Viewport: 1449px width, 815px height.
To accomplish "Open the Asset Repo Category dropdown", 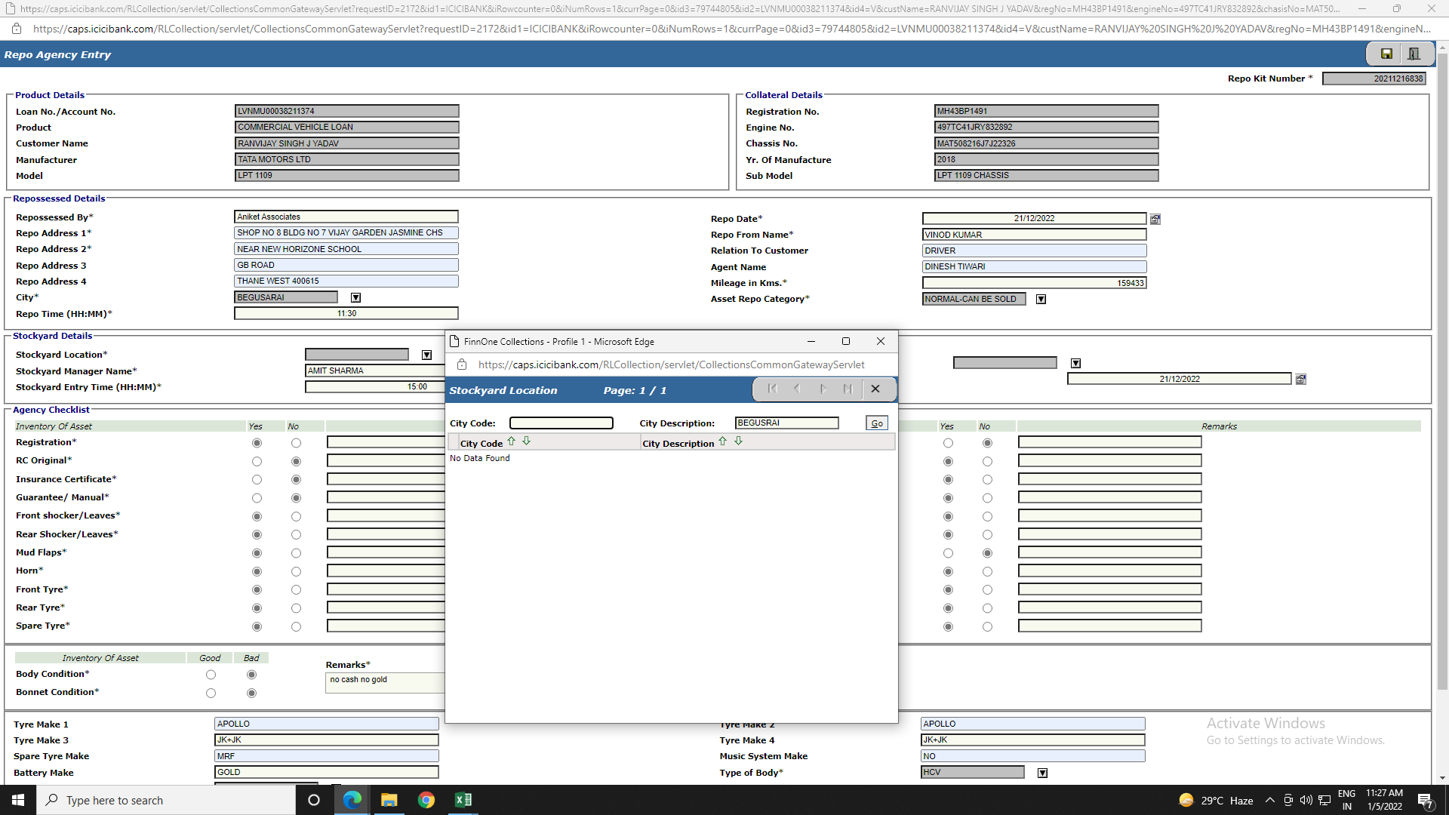I will [1041, 300].
